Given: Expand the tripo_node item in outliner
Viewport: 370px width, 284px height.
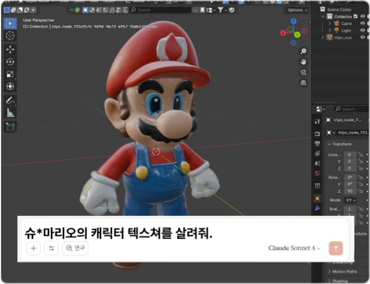Looking at the screenshot, I should (x=323, y=37).
